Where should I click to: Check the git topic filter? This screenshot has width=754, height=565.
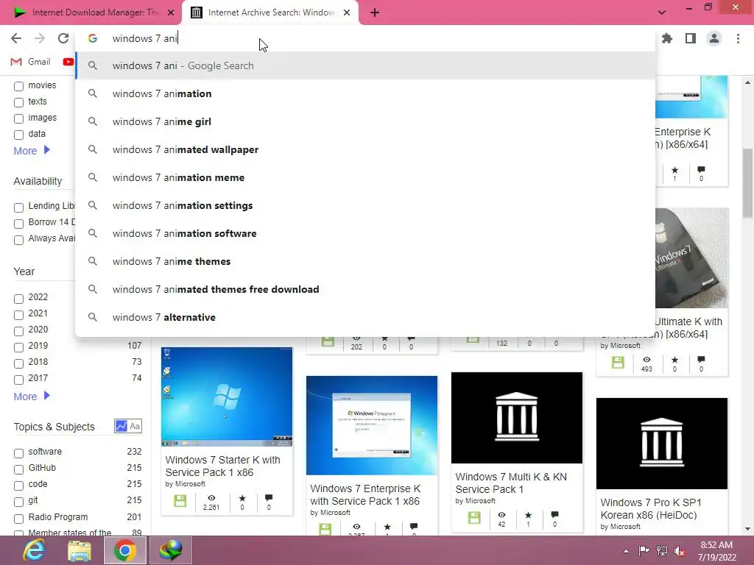tap(18, 502)
